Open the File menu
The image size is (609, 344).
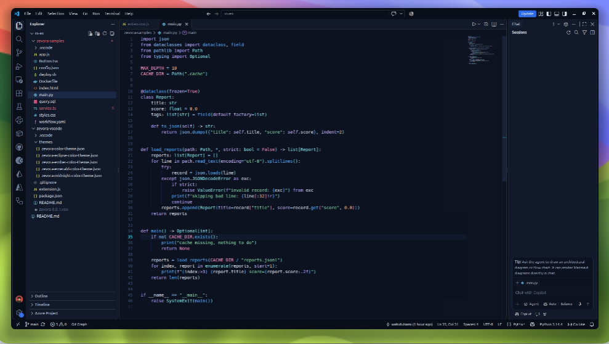coord(28,14)
